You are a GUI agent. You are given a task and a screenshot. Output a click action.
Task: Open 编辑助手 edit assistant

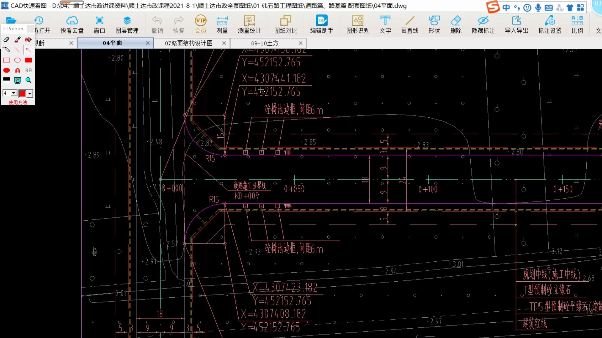[x=322, y=24]
